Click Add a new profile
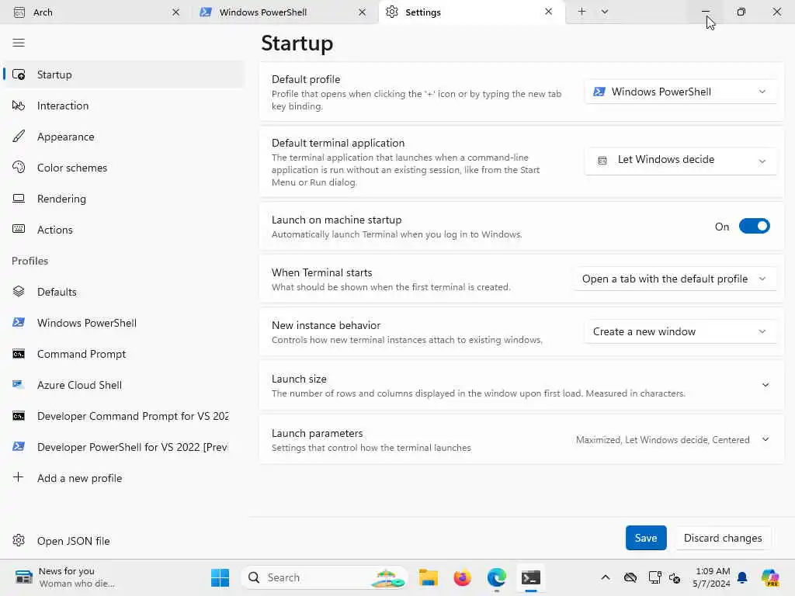Image resolution: width=795 pixels, height=596 pixels. pos(80,478)
